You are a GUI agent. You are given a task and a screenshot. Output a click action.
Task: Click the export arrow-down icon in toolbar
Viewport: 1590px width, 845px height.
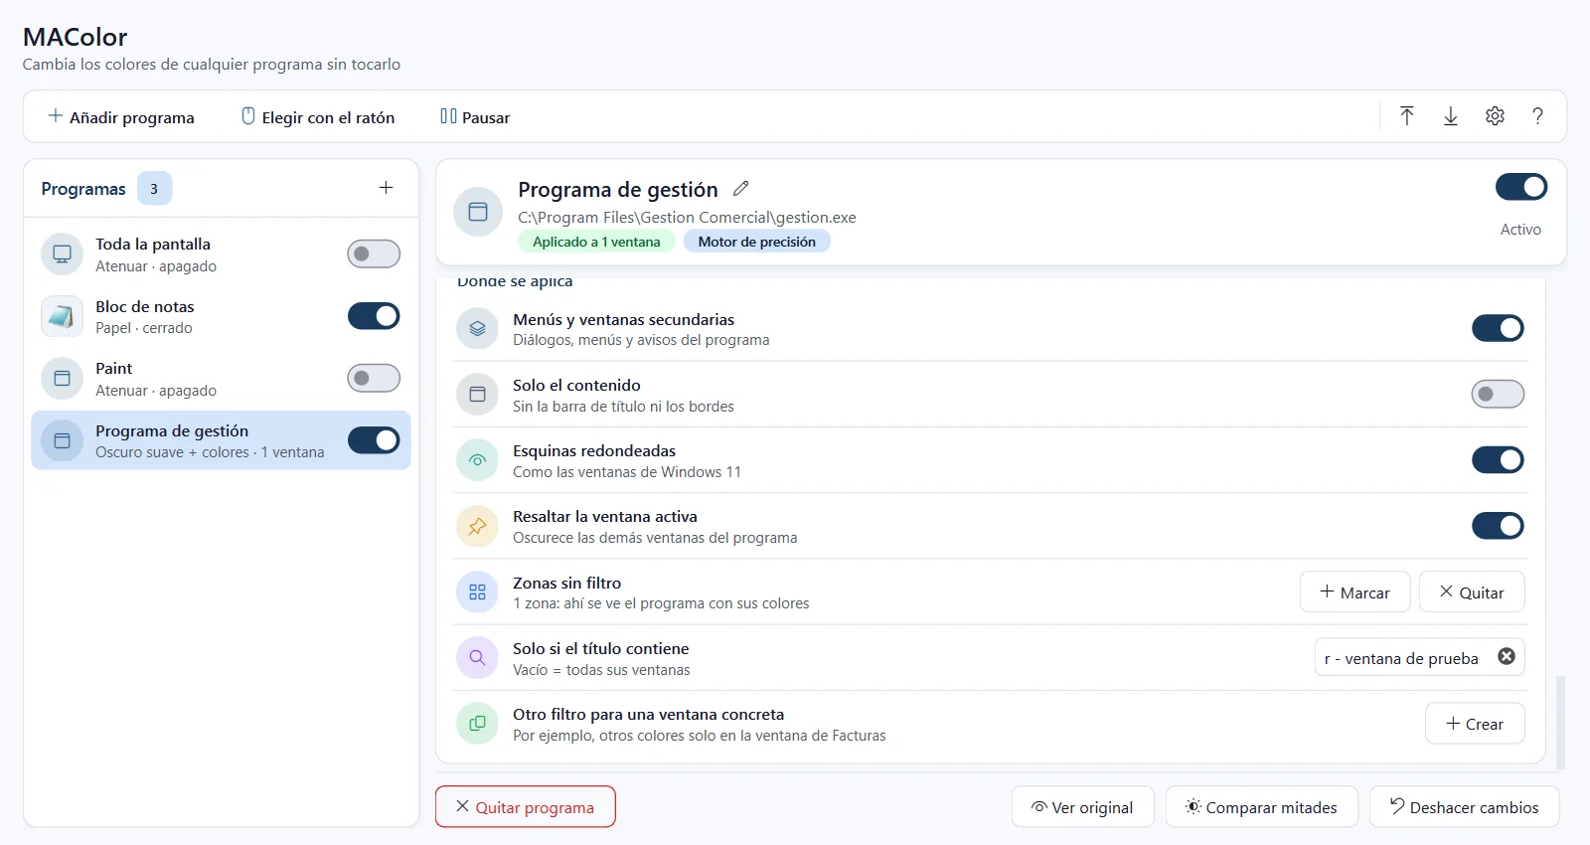tap(1451, 116)
